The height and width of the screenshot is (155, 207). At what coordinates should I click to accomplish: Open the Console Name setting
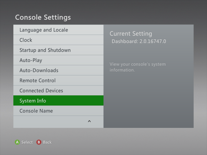point(36,111)
